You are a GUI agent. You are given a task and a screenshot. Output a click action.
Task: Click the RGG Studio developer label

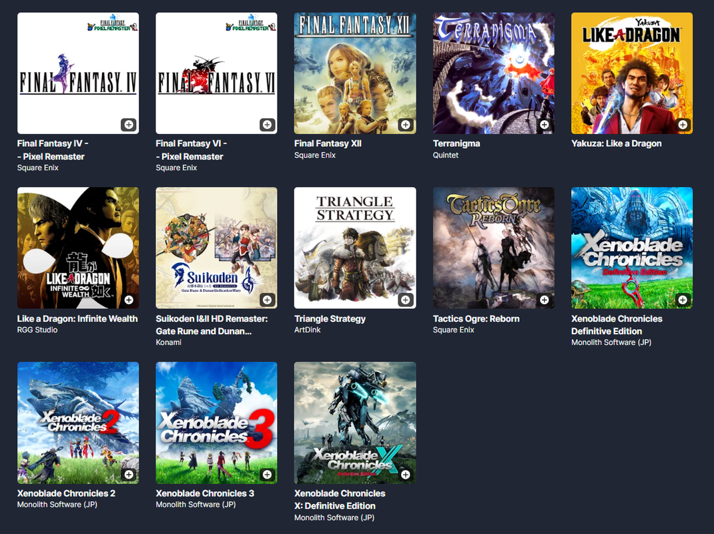pyautogui.click(x=37, y=330)
